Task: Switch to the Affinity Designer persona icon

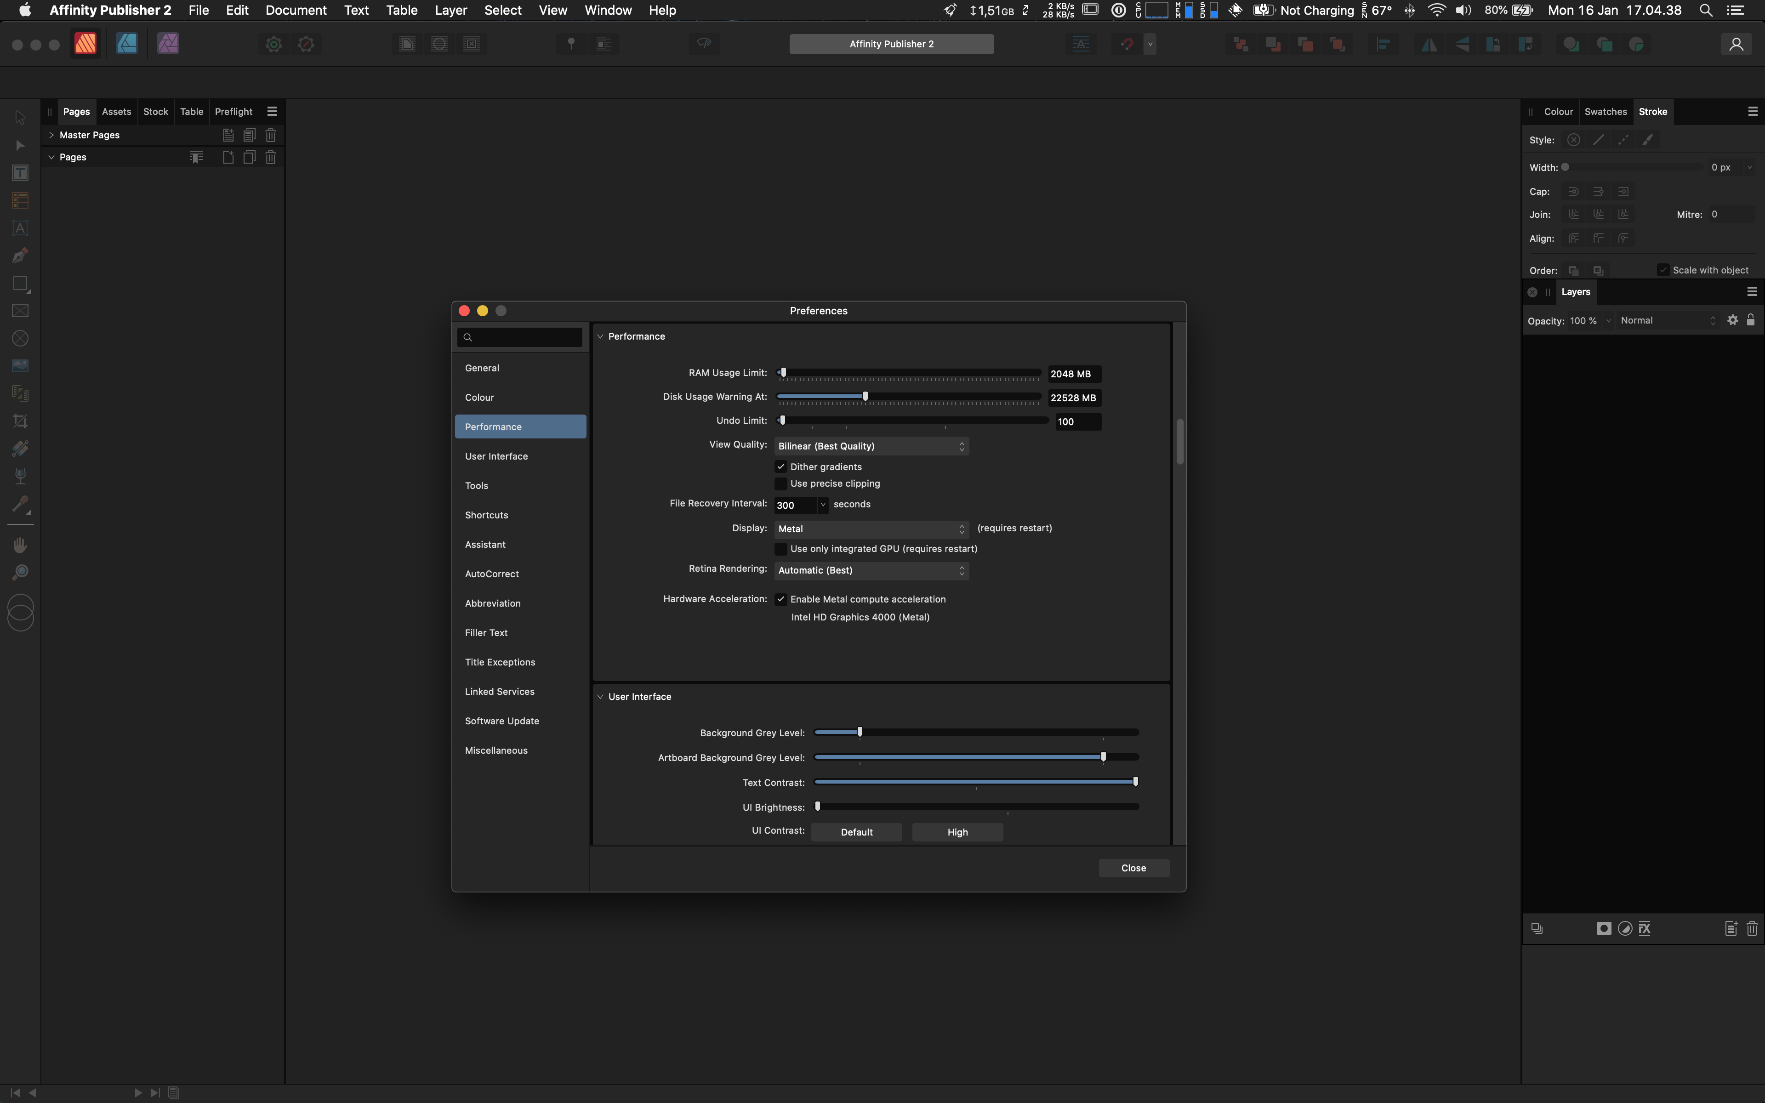Action: (x=127, y=44)
